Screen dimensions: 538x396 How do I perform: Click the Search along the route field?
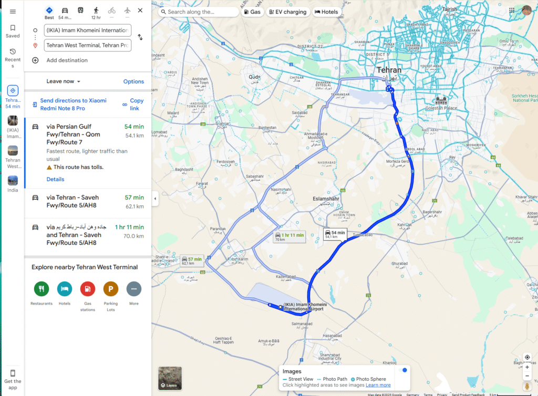coord(198,12)
